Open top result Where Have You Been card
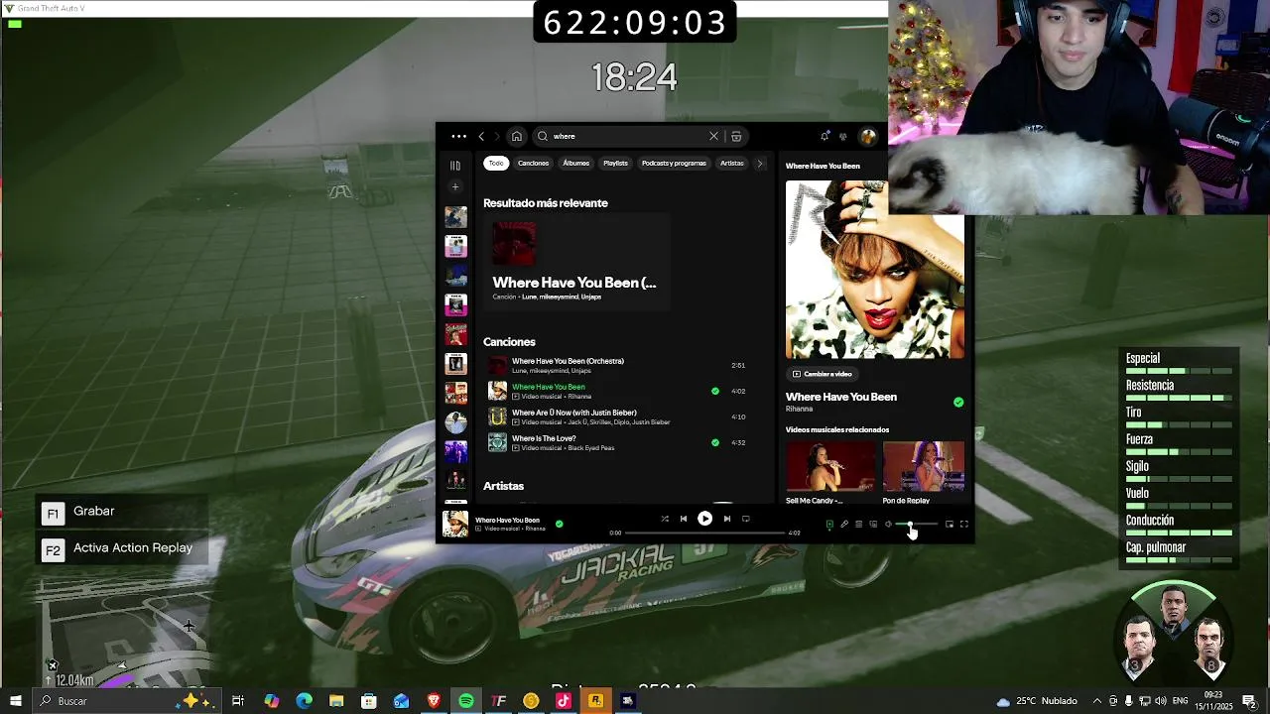The height and width of the screenshot is (714, 1270). tap(576, 262)
